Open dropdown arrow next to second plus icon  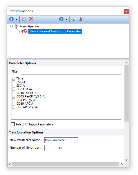point(67,19)
